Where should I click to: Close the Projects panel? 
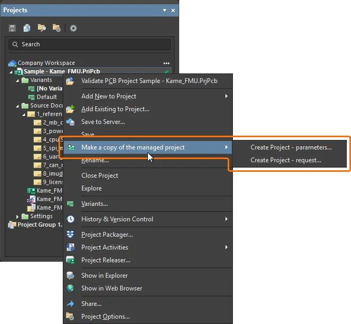(x=172, y=10)
